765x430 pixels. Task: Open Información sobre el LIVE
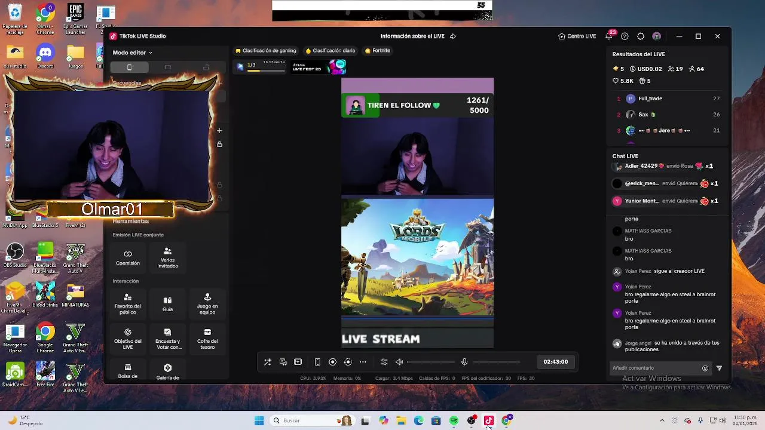click(x=412, y=36)
